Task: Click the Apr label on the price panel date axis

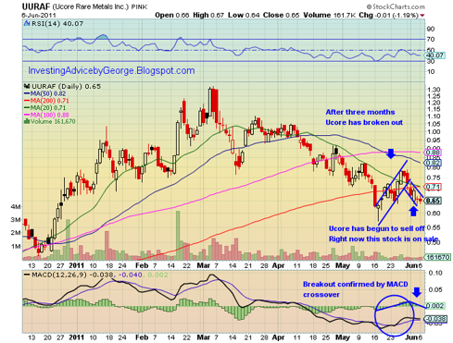Action: pyautogui.click(x=278, y=265)
